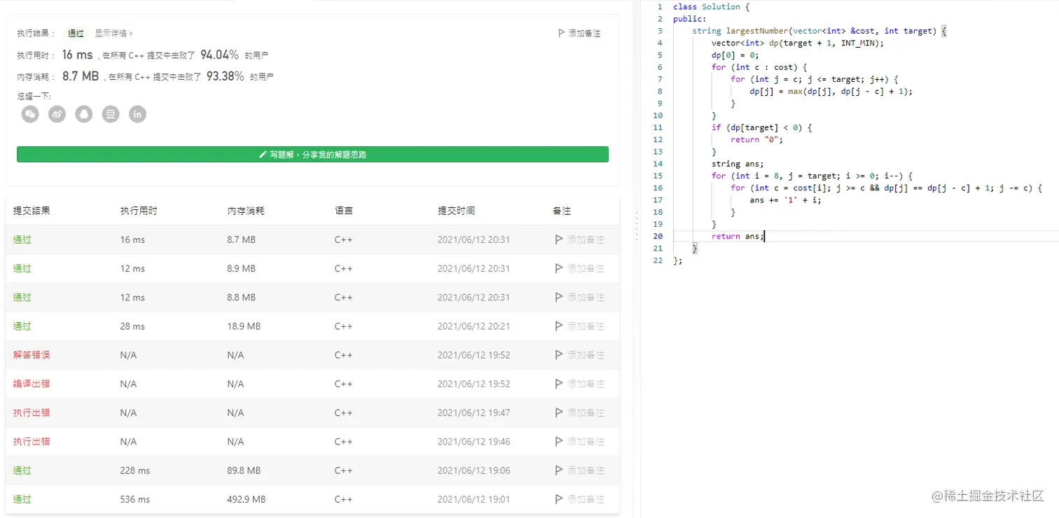The height and width of the screenshot is (518, 1059).
Task: Click line number 22 in the editor gutter
Action: click(x=658, y=260)
